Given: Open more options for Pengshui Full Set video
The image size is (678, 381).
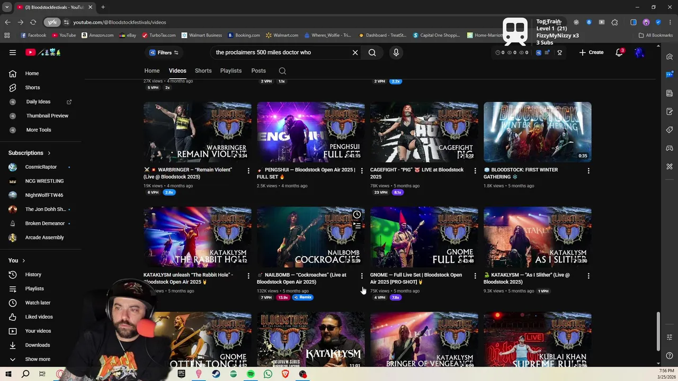Looking at the screenshot, I should click(362, 170).
